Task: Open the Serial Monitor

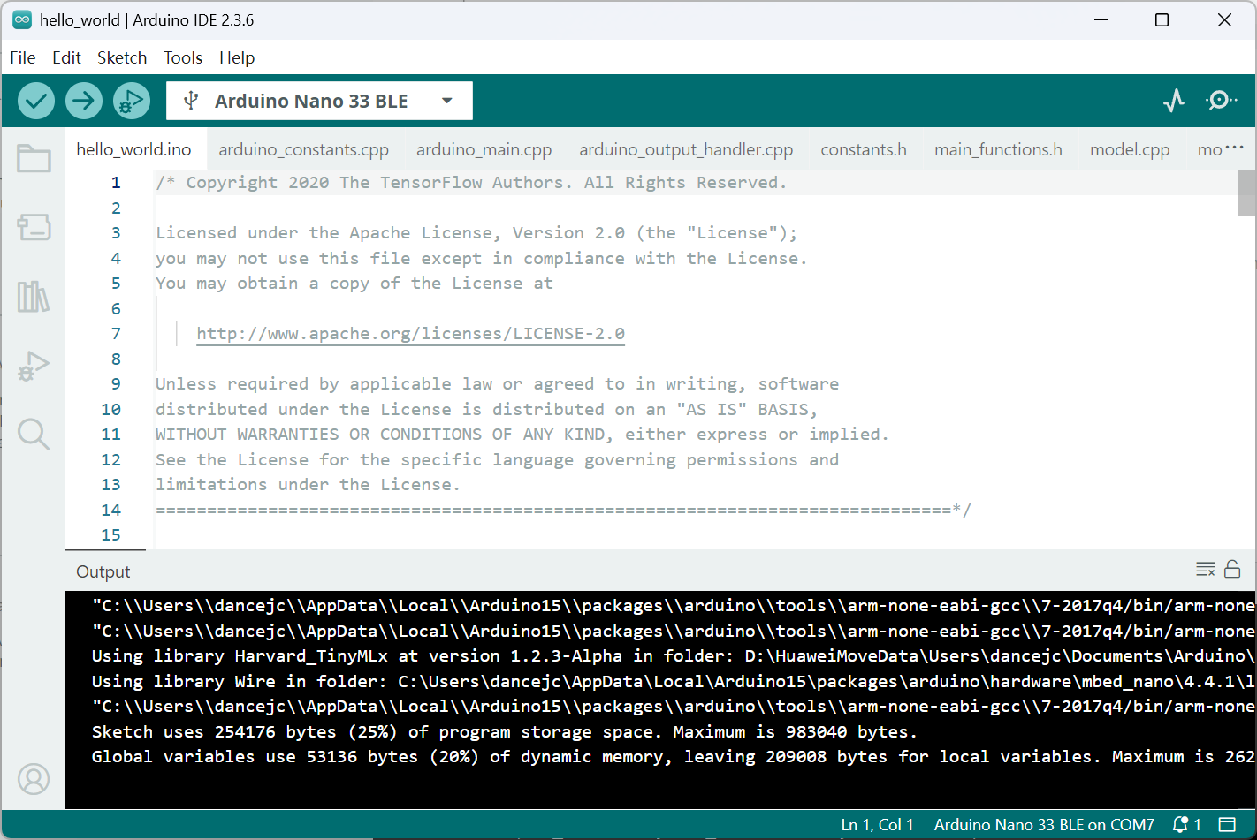Action: coord(1222,100)
